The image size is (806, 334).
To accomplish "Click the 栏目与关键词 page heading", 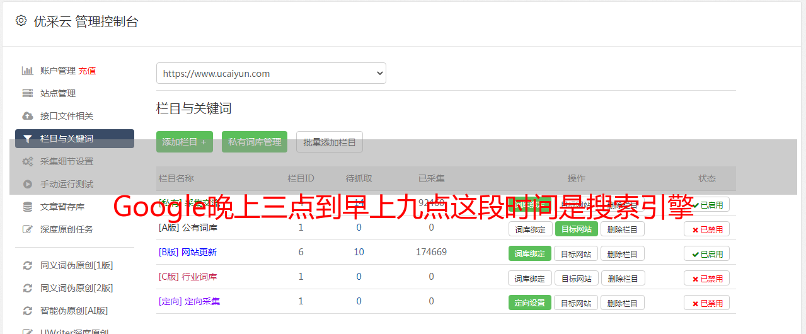I will click(194, 108).
